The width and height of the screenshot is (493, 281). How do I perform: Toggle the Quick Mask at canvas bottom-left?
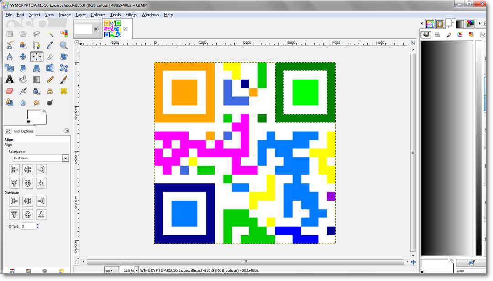point(77,262)
